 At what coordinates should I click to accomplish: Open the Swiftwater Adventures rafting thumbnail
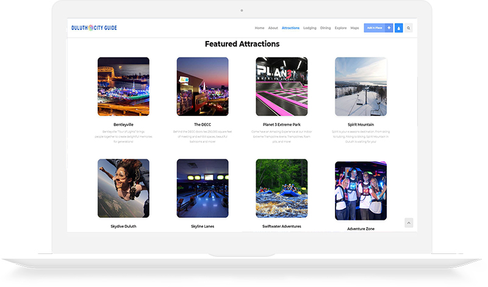click(x=282, y=188)
